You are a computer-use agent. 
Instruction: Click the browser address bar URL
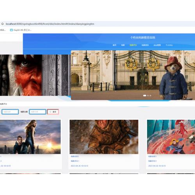click(50, 24)
